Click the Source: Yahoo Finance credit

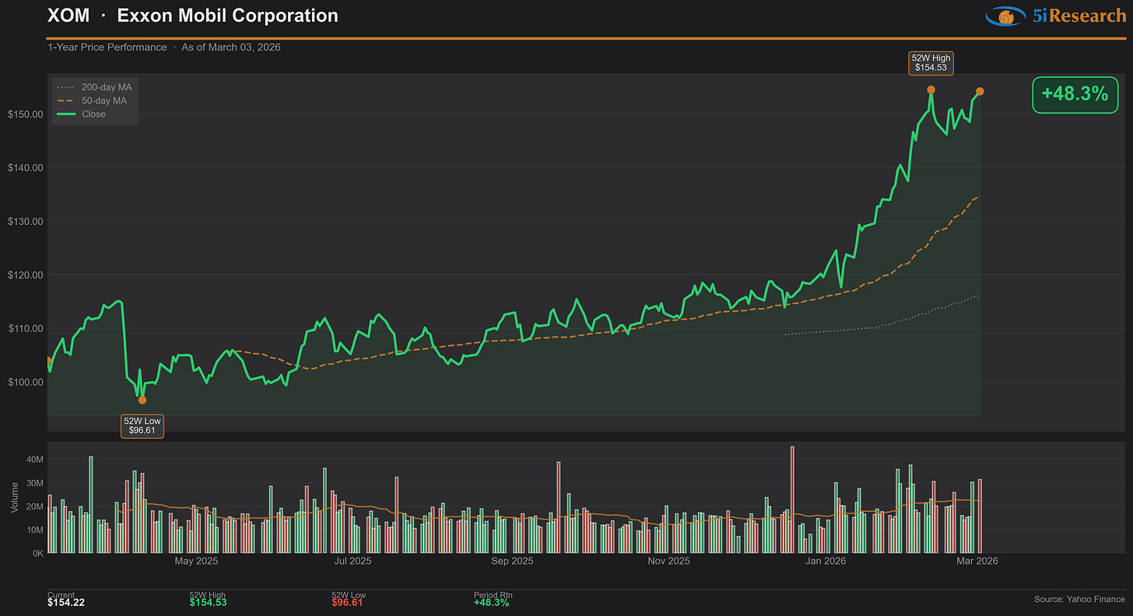pos(1079,600)
